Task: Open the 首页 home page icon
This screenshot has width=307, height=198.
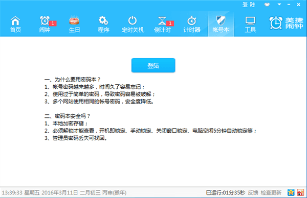Action: (x=15, y=24)
